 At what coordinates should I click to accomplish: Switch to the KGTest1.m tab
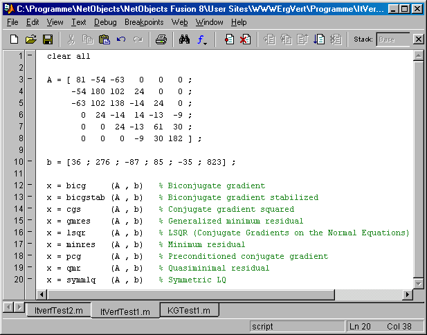point(189,311)
